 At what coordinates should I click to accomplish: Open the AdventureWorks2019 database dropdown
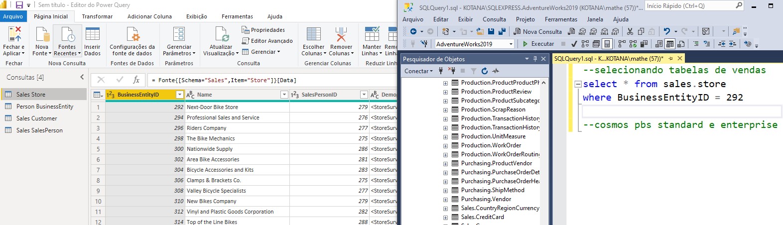coord(511,44)
